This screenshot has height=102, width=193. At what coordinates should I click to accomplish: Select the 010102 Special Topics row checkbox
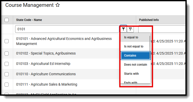tap(7, 54)
